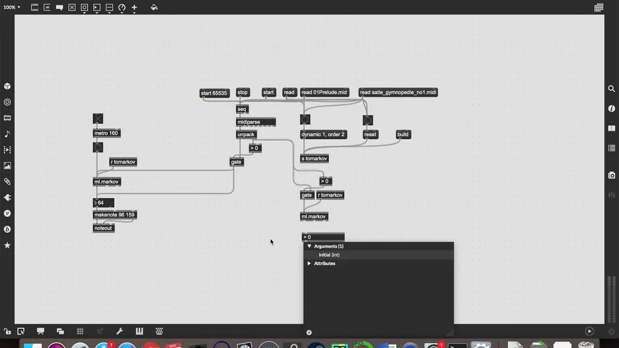Click the new view cursor icon

click(x=21, y=331)
